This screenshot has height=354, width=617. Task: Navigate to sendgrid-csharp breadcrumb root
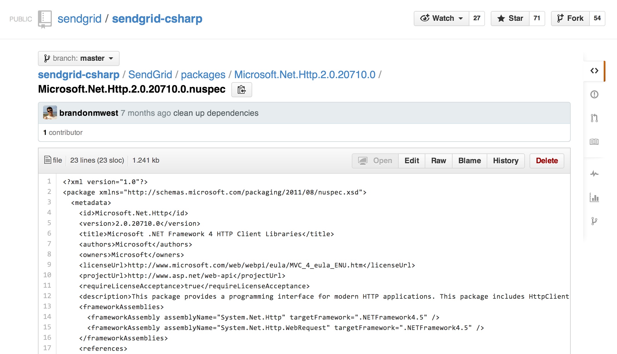[79, 75]
